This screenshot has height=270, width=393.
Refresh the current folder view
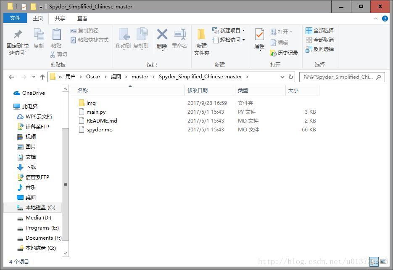(291, 77)
